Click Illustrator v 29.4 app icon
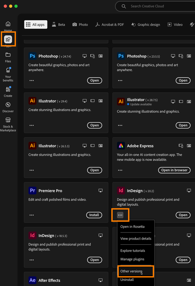The image size is (195, 286). tap(32, 101)
